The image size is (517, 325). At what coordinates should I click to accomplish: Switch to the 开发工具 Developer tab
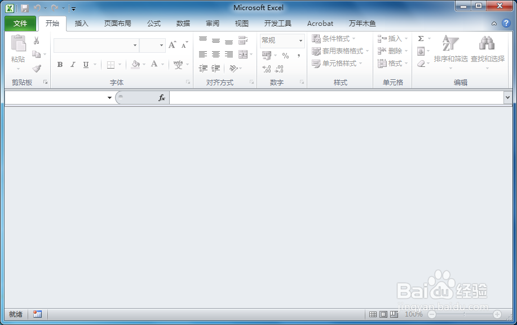[x=277, y=24]
